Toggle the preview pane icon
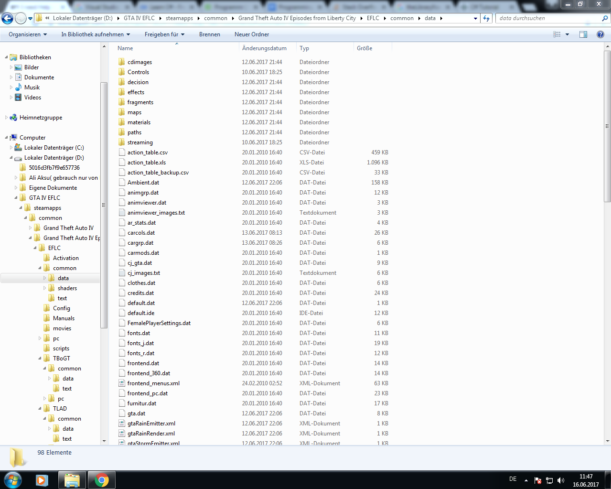This screenshot has width=611, height=489. [583, 34]
